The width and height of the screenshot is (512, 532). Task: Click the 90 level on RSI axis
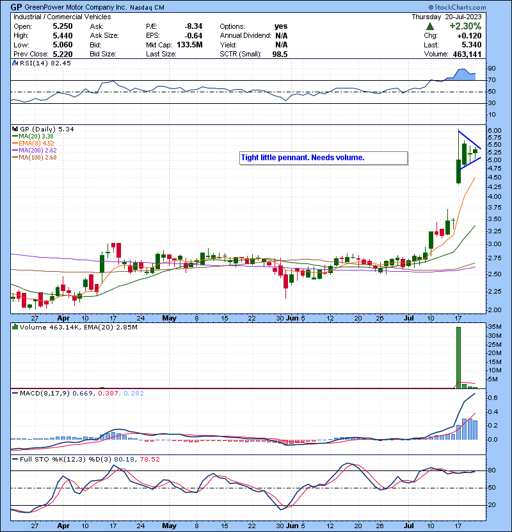pyautogui.click(x=492, y=68)
